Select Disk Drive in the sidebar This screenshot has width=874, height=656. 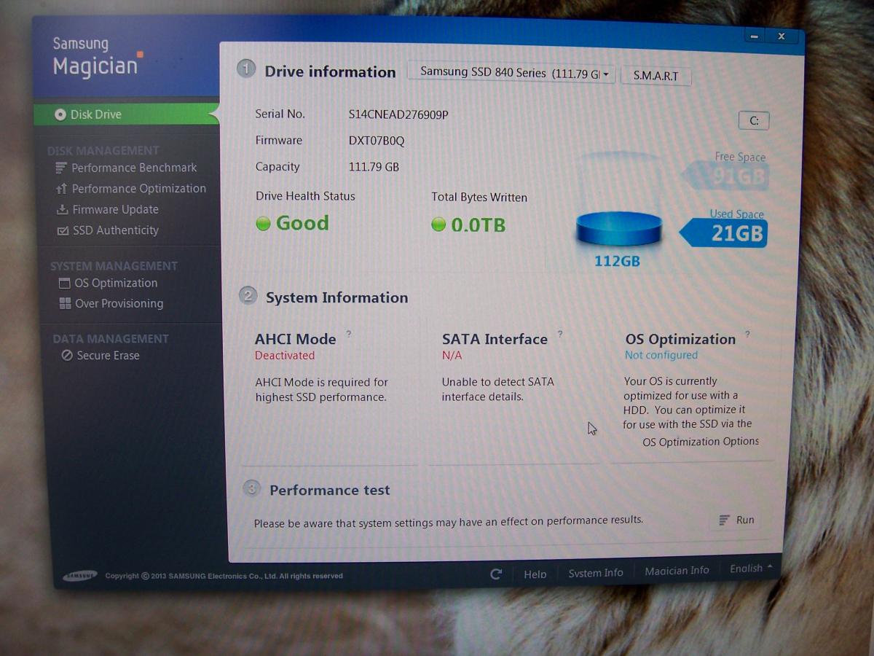[x=125, y=114]
